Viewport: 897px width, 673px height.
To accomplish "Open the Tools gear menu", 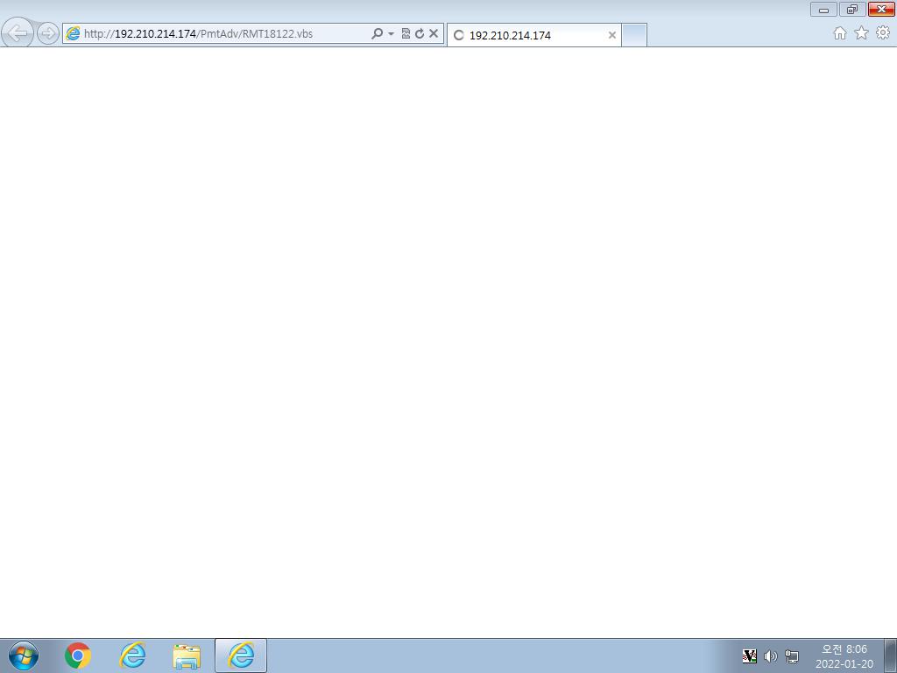I will (x=883, y=32).
